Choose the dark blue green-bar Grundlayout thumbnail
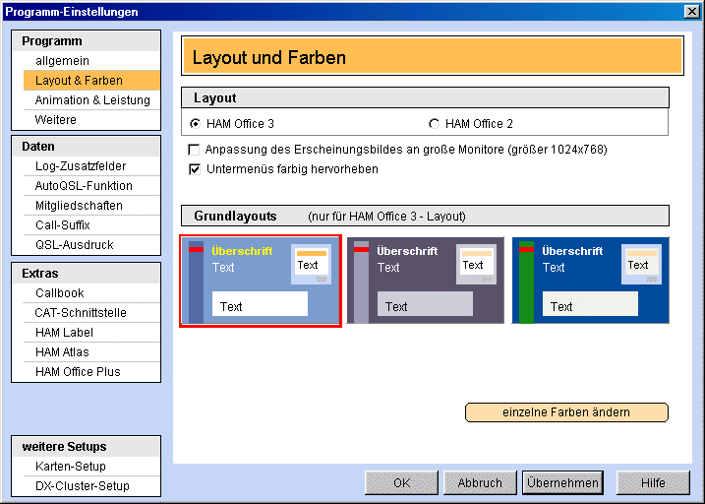Screen dimensions: 705x504 click(590, 281)
